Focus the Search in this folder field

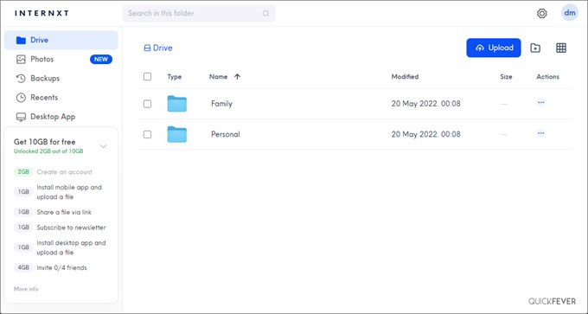[x=199, y=14]
